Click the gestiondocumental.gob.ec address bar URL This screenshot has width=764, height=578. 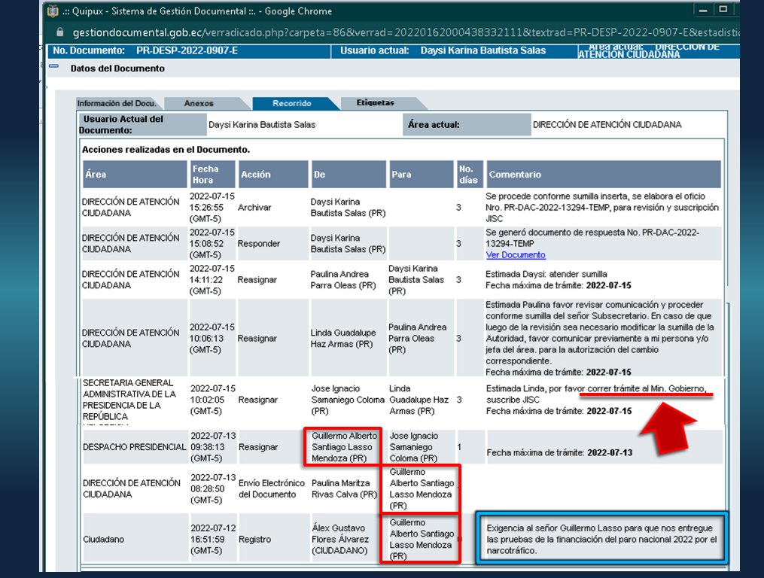[x=406, y=32]
